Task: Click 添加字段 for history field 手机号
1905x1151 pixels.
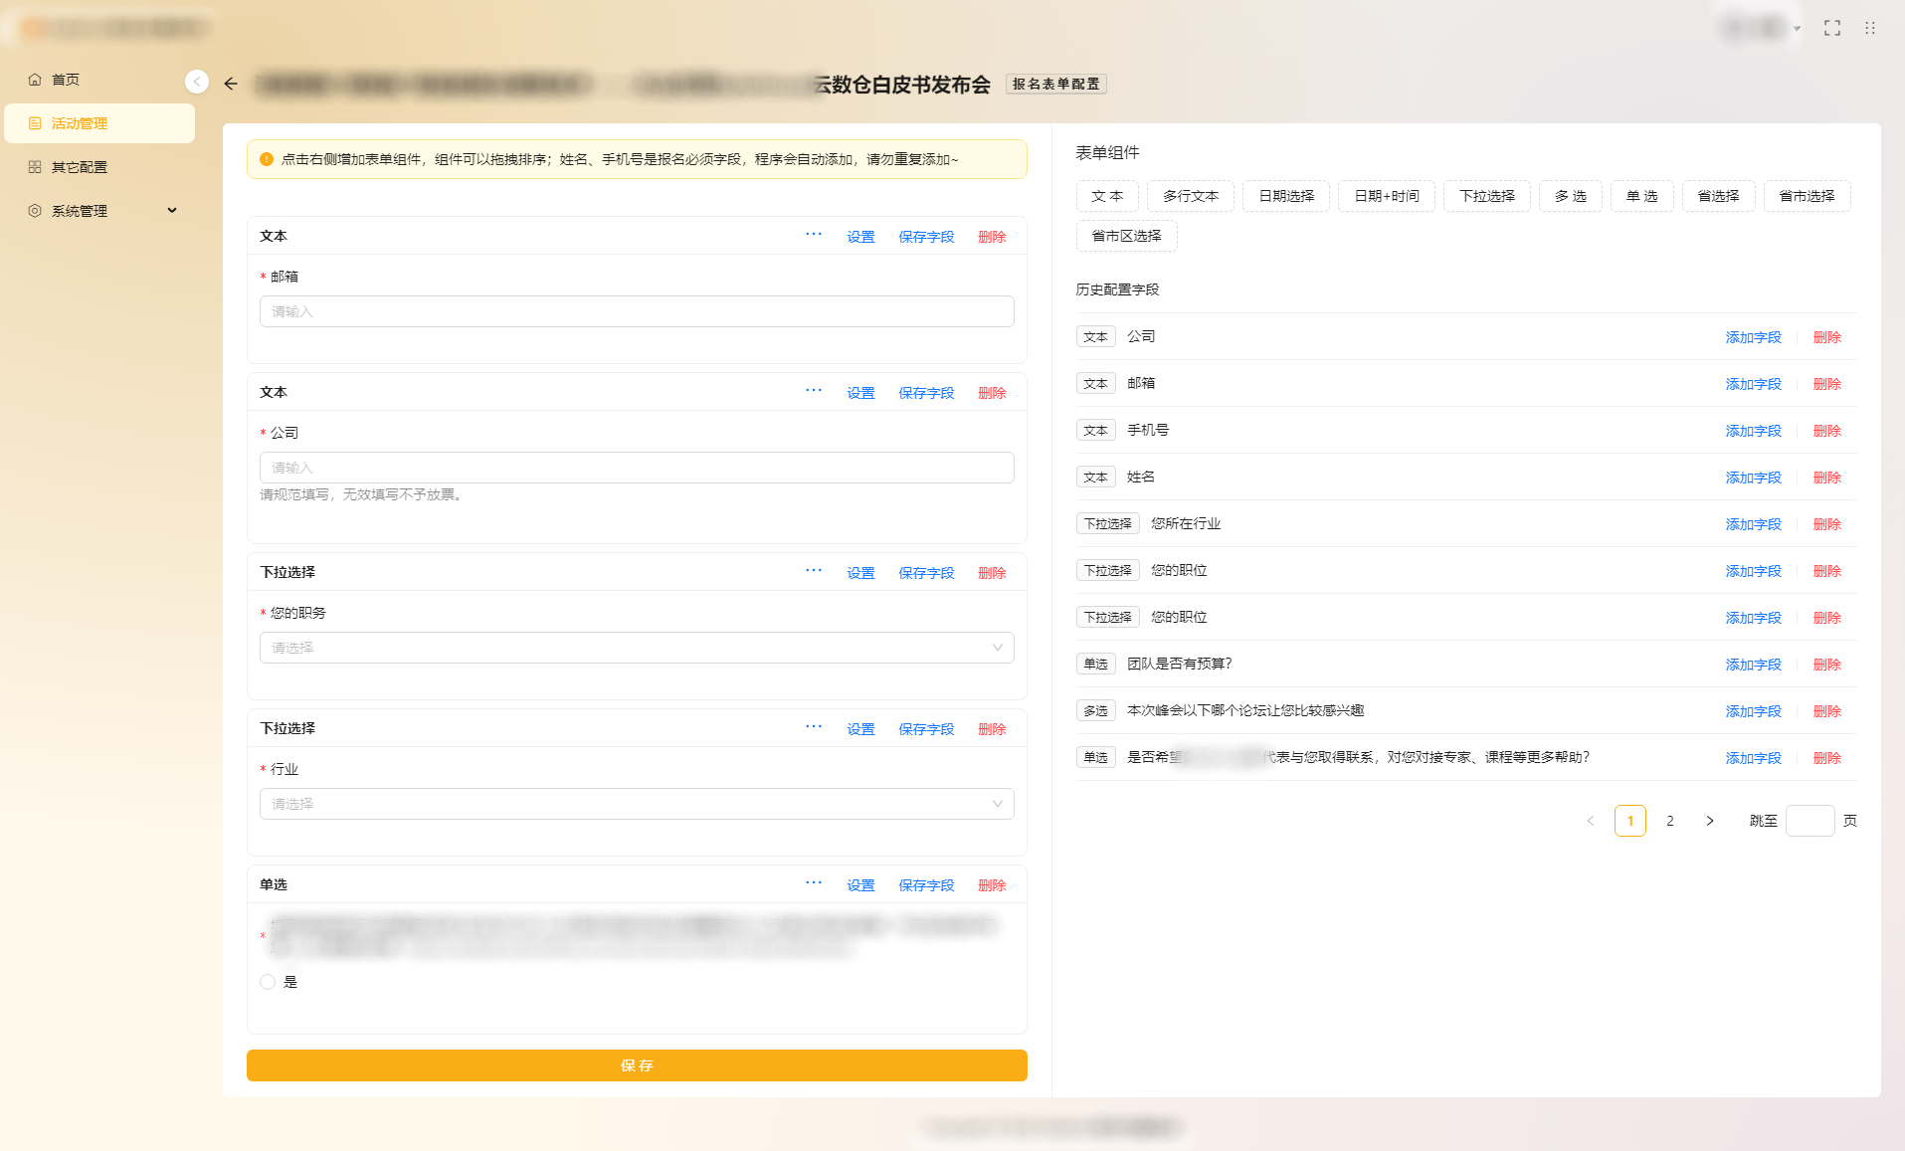Action: coord(1753,431)
